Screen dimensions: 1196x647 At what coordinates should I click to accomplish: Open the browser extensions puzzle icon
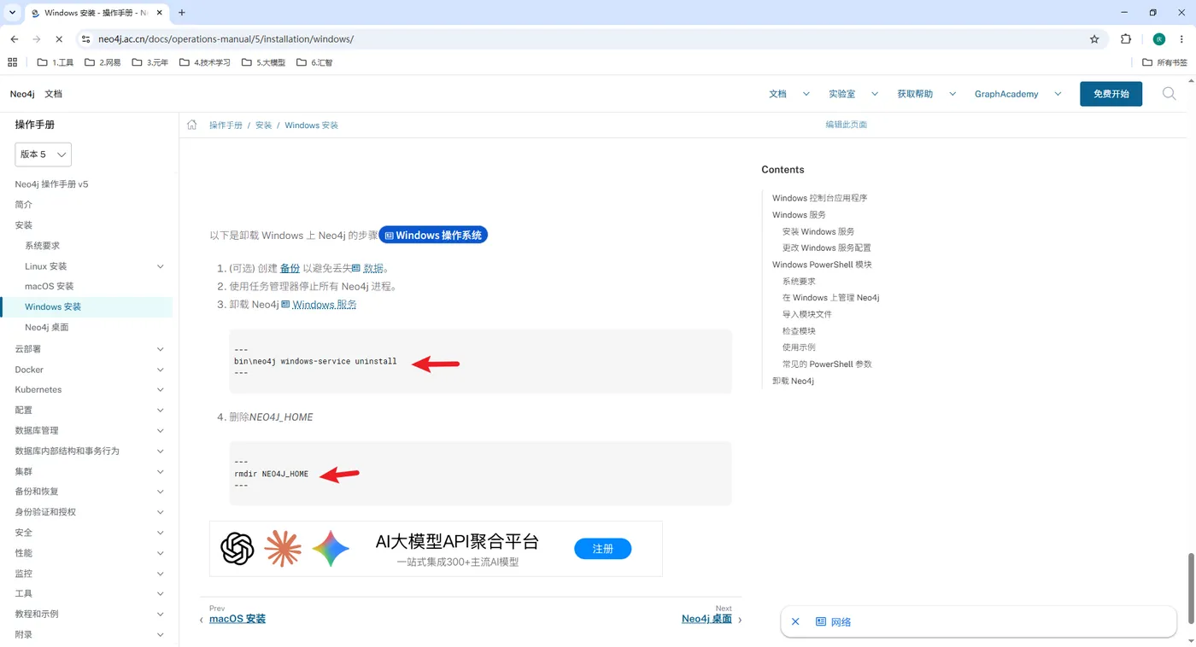coord(1126,39)
